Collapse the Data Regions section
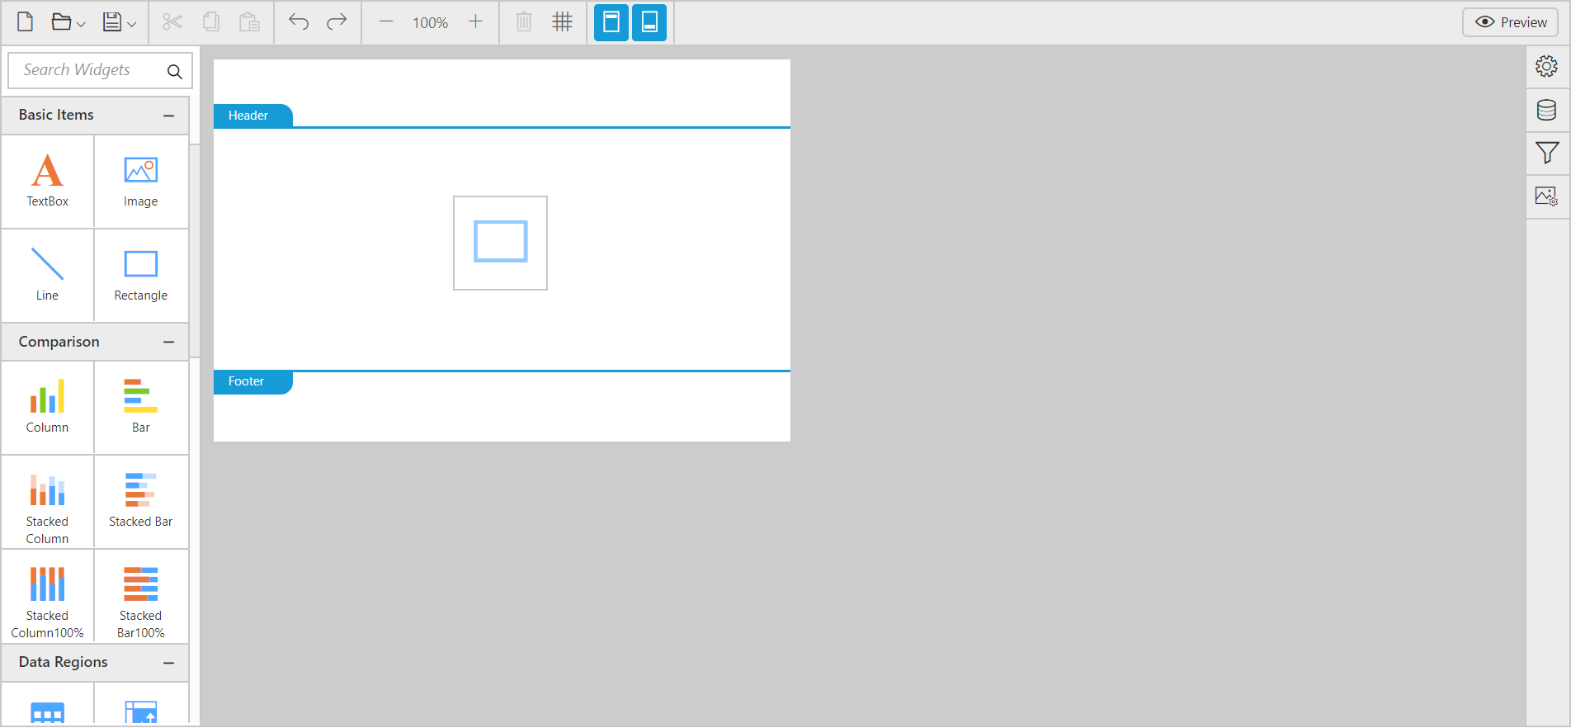This screenshot has width=1571, height=728. (169, 663)
